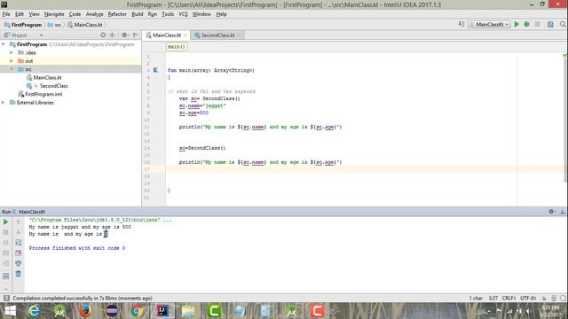Image resolution: width=568 pixels, height=319 pixels.
Task: Hide the Run panel using header icon
Action: click(563, 212)
